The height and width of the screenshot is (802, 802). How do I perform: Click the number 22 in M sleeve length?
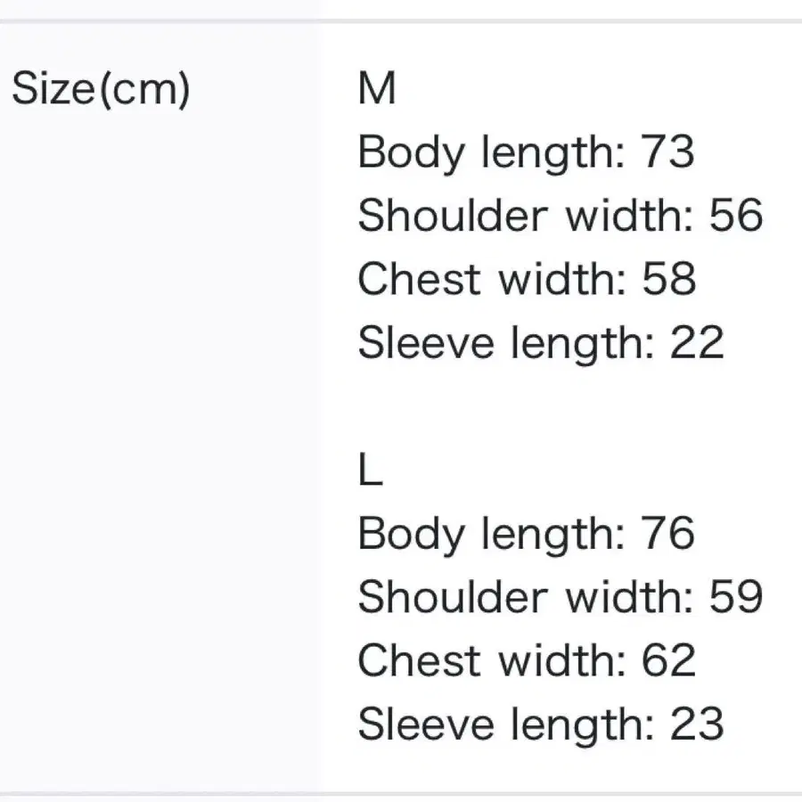tap(697, 342)
